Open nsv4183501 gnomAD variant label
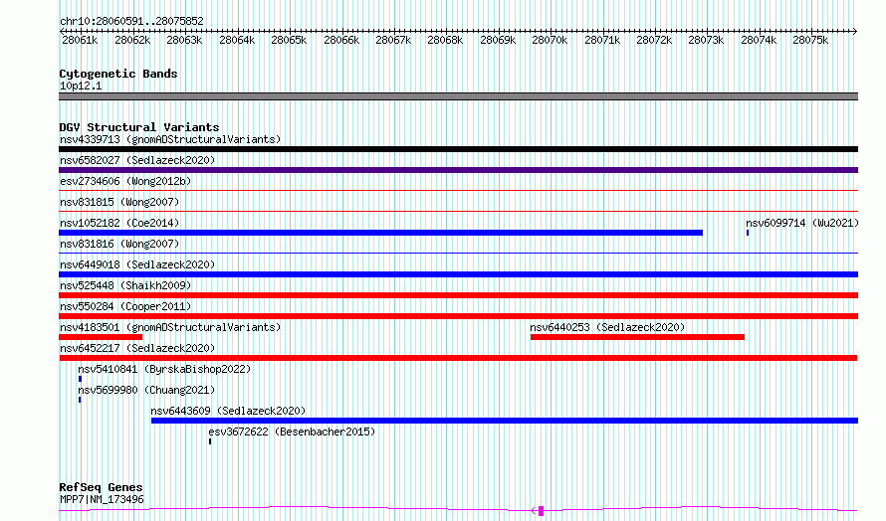886x521 pixels. 170,327
